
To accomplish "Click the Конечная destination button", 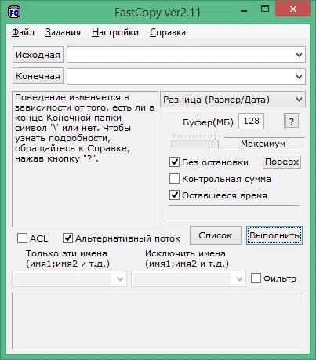I will (x=38, y=76).
